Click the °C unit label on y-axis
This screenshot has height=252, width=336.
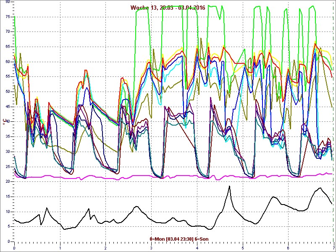coord(5,123)
